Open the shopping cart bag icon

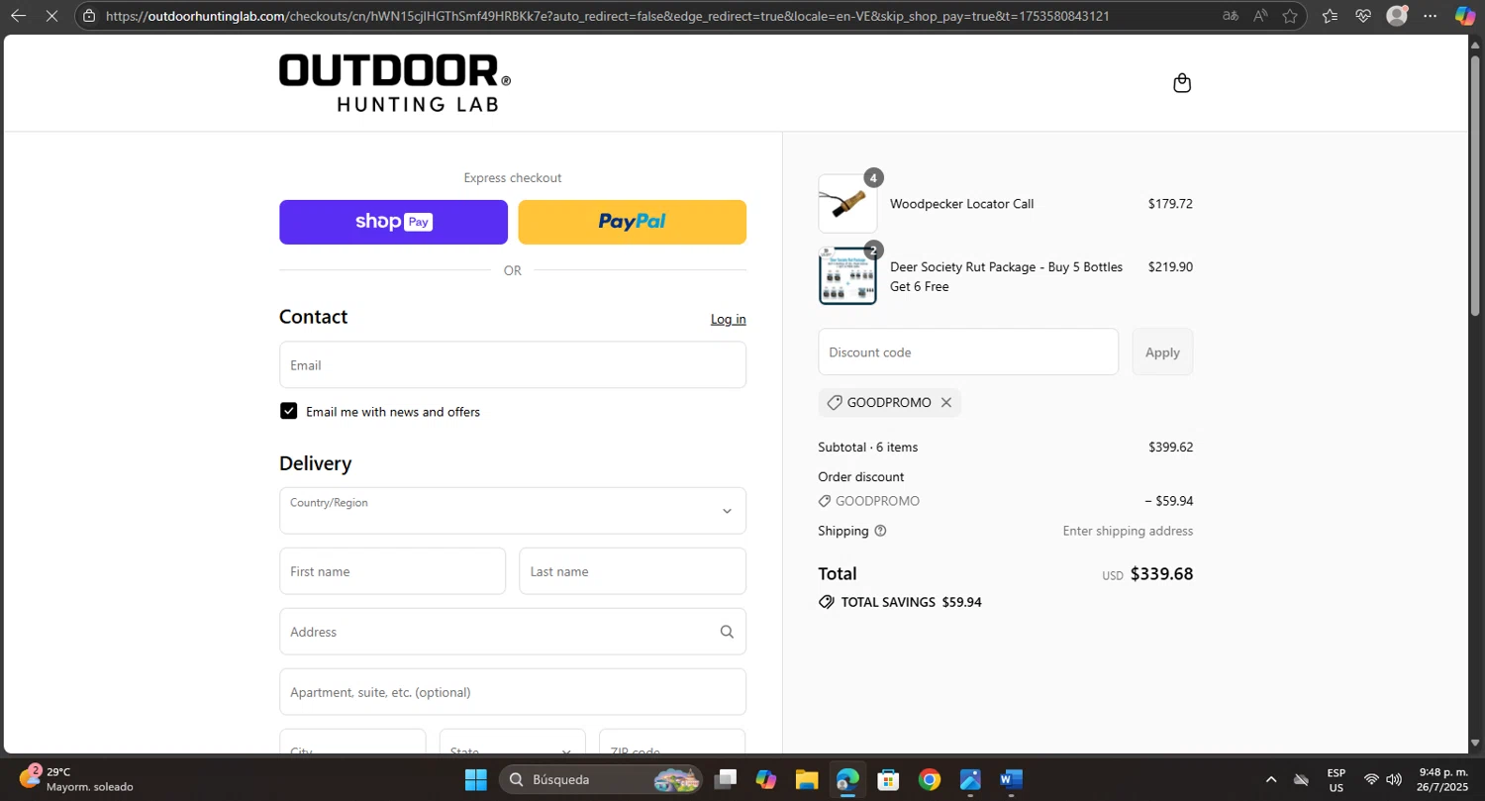point(1181,83)
